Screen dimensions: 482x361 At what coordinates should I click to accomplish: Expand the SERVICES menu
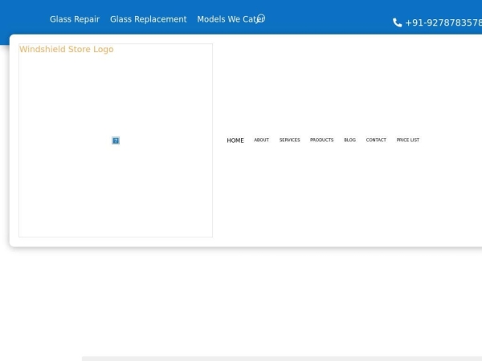point(289,140)
